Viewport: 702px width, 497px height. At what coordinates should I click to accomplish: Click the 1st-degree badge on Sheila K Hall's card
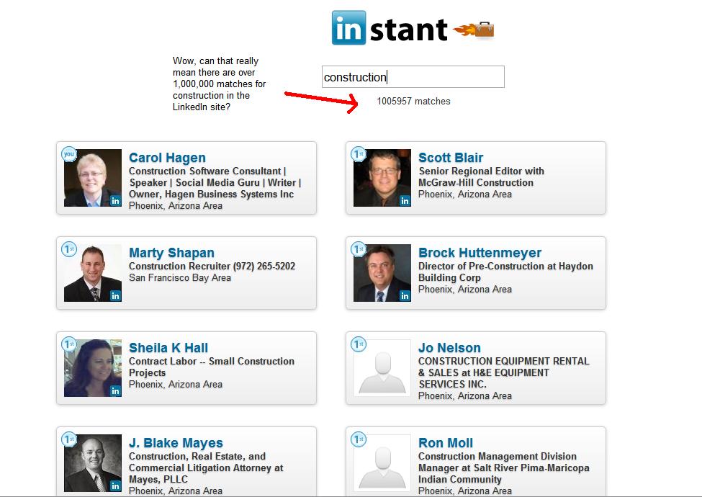tap(69, 344)
